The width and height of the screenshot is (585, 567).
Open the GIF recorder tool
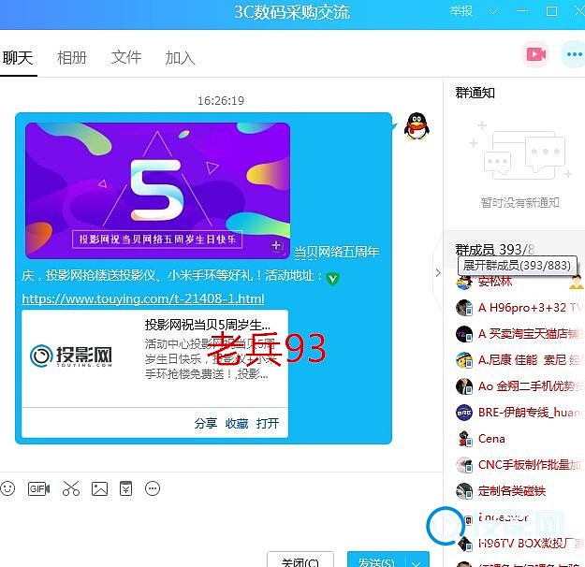(38, 488)
